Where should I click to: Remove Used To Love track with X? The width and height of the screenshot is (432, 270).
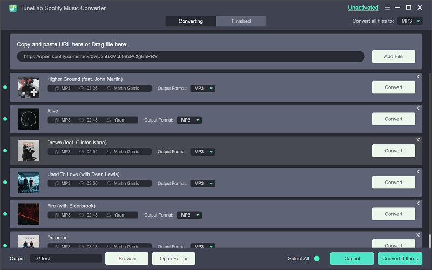(417, 172)
